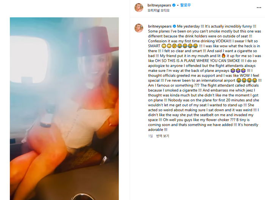Click the profile avatar next to caption

pyautogui.click(x=139, y=28)
